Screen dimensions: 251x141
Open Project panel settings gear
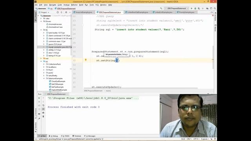[x=66, y=12]
